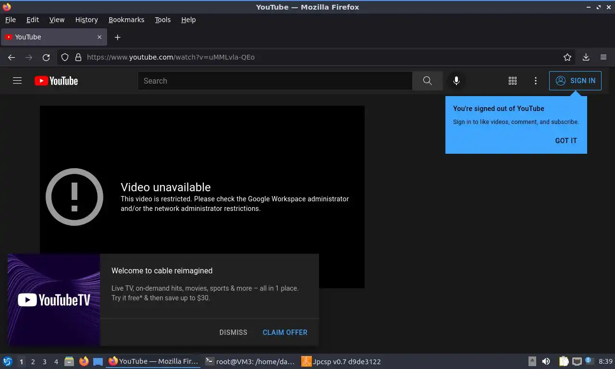Viewport: 615px width, 369px height.
Task: Open the File menu
Action: [x=10, y=20]
